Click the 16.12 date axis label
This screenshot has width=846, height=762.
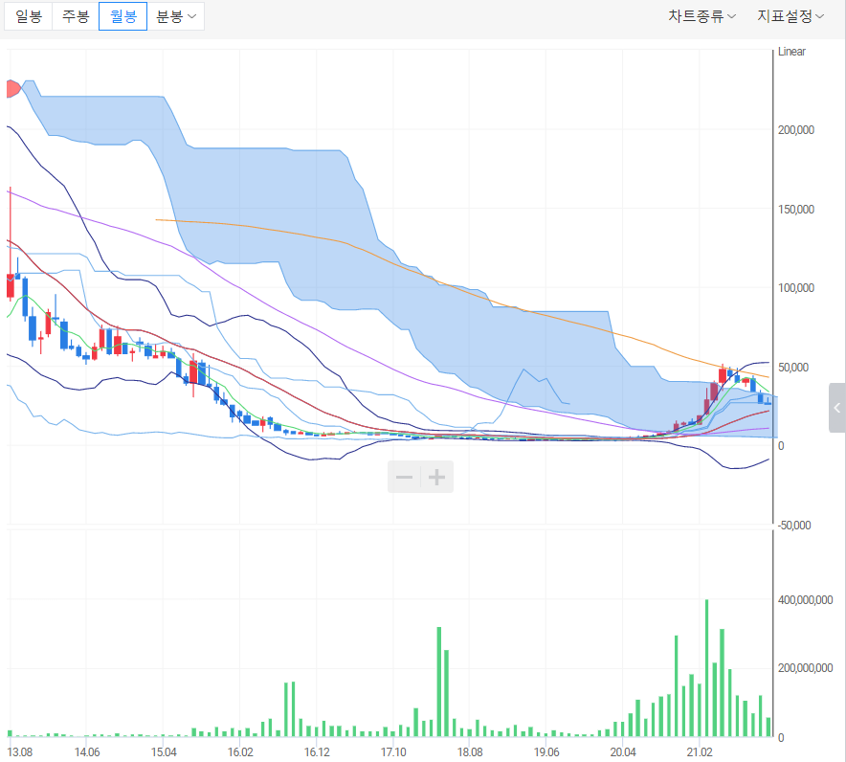click(x=317, y=752)
